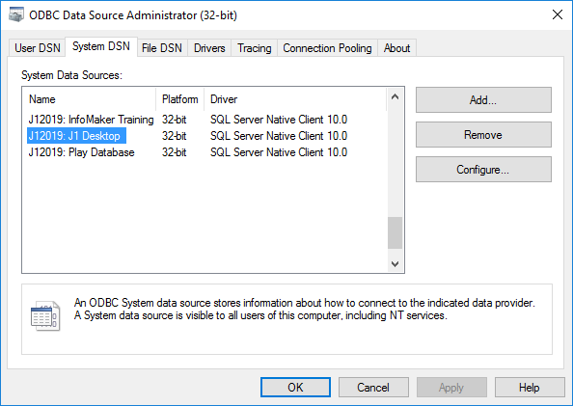Switch to Connection Pooling tab
573x406 pixels.
tap(327, 48)
